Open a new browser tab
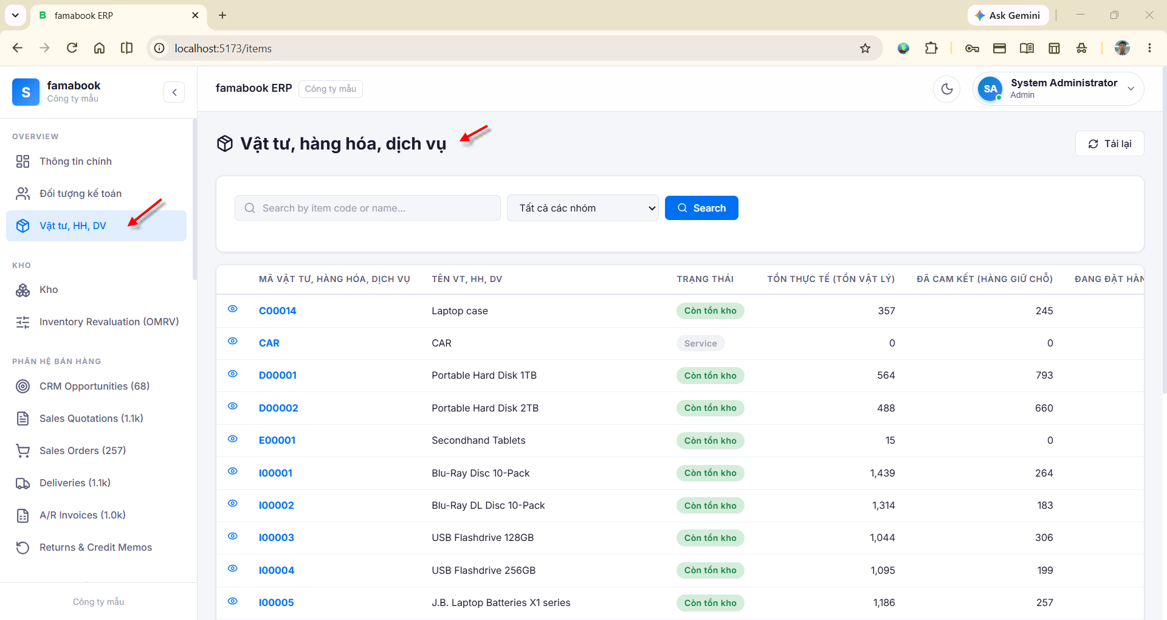The image size is (1167, 620). pos(222,15)
